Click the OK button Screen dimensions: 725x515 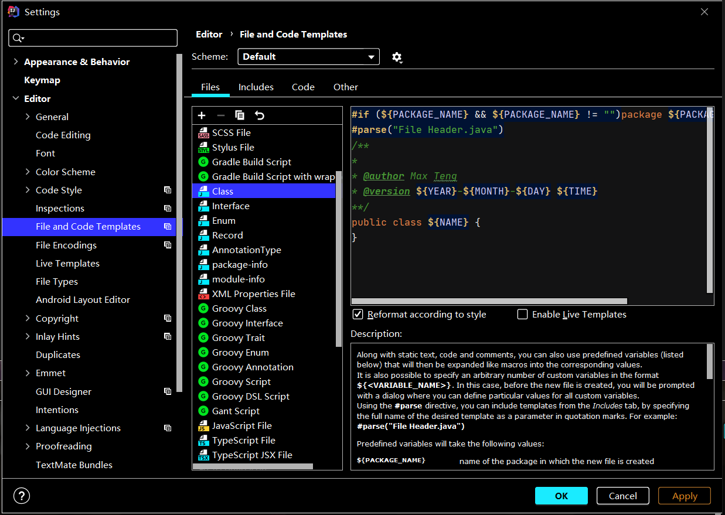[561, 496]
